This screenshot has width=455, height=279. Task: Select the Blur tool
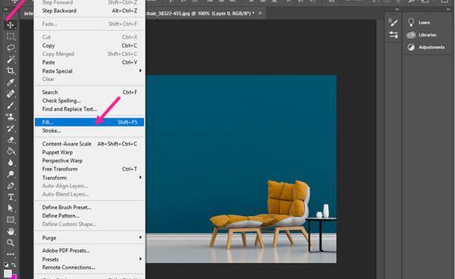[x=11, y=162]
